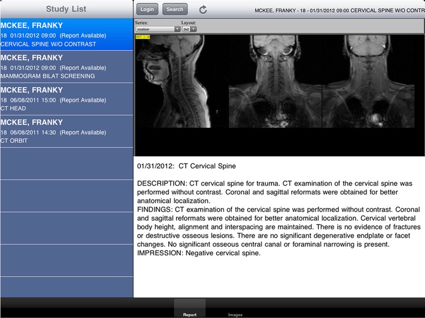Click the right coronal neck image

368,81
